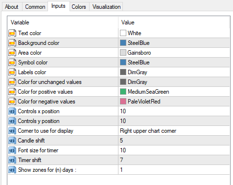Screen dimensions: 233x185
Task: Select the "Background color" variable label
Action: (x=39, y=43)
